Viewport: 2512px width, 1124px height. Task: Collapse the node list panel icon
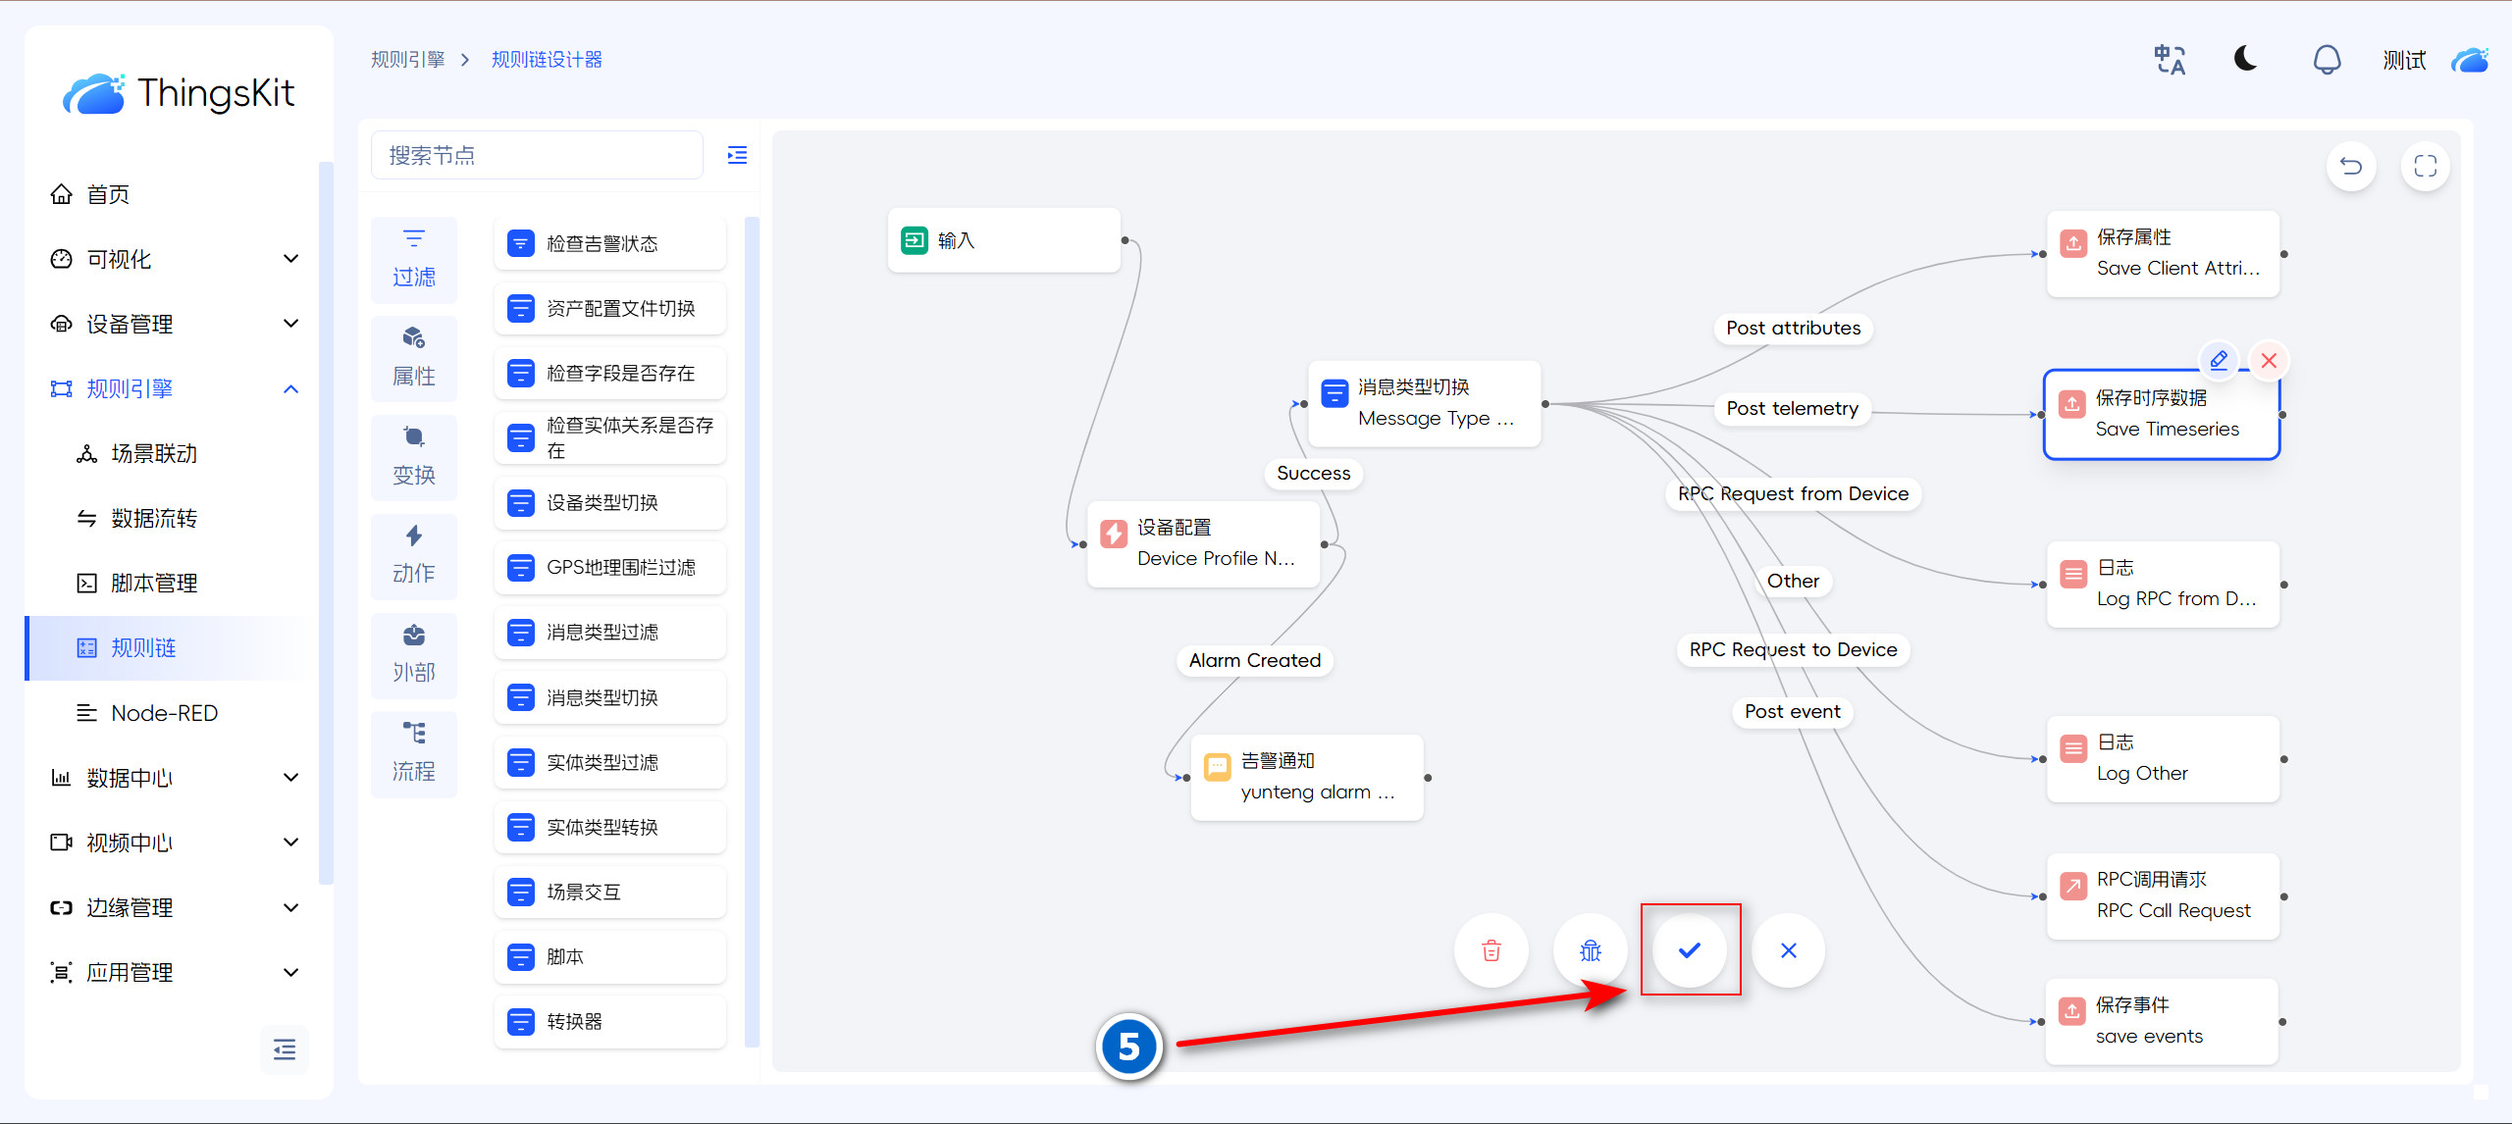(737, 155)
